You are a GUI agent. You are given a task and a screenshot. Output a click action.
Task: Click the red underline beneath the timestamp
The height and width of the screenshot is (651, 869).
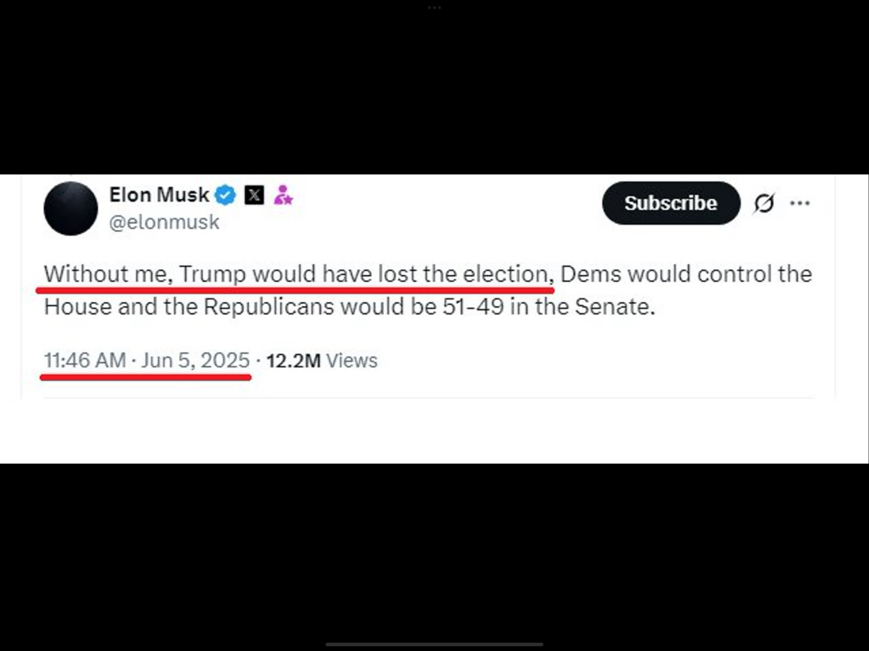146,378
